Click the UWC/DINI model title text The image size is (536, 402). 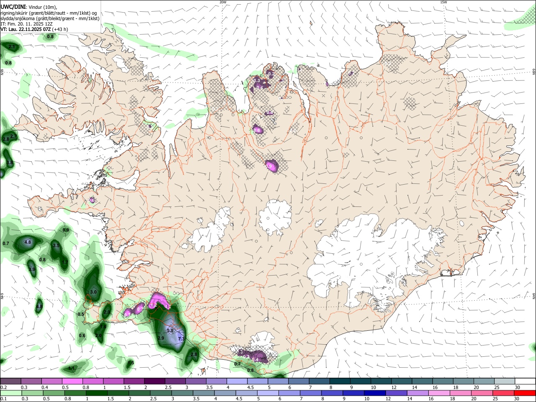(x=13, y=7)
